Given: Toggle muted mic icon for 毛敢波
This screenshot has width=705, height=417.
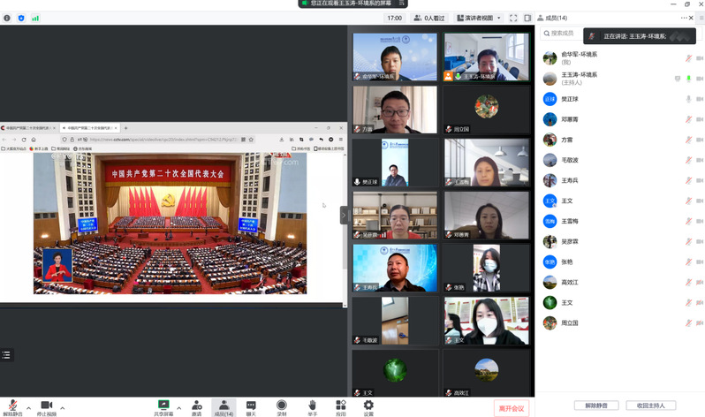Looking at the screenshot, I should 688,160.
